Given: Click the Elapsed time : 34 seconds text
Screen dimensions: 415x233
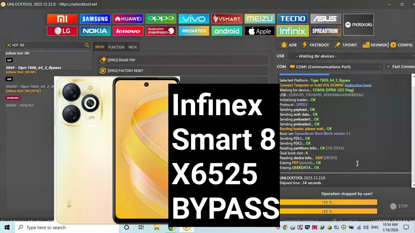Looking at the screenshot, I should click(300, 183).
